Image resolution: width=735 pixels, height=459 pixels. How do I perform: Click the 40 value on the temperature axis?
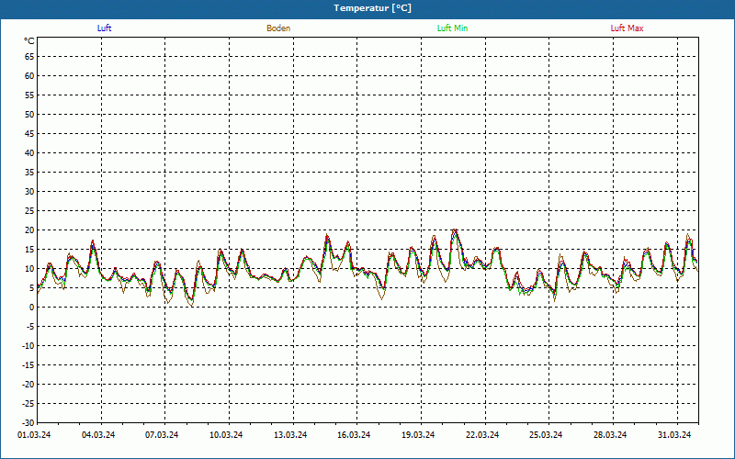(x=29, y=153)
